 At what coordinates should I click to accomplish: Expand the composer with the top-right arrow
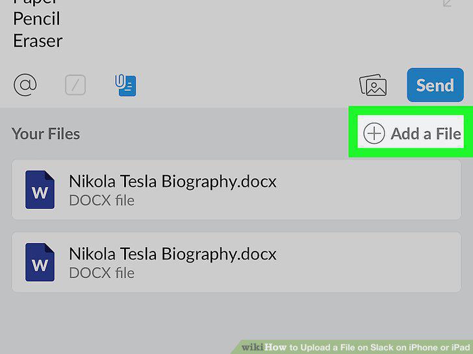pos(448,3)
